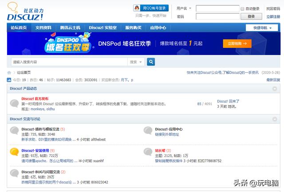
Task: Open the 应用中心 nav tab
Action: (x=158, y=27)
